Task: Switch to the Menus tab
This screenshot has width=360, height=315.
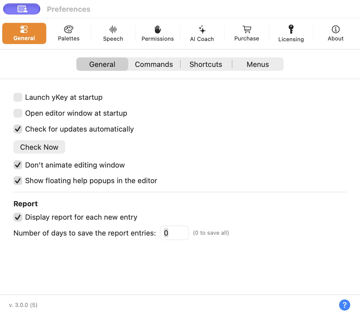Action: click(258, 64)
